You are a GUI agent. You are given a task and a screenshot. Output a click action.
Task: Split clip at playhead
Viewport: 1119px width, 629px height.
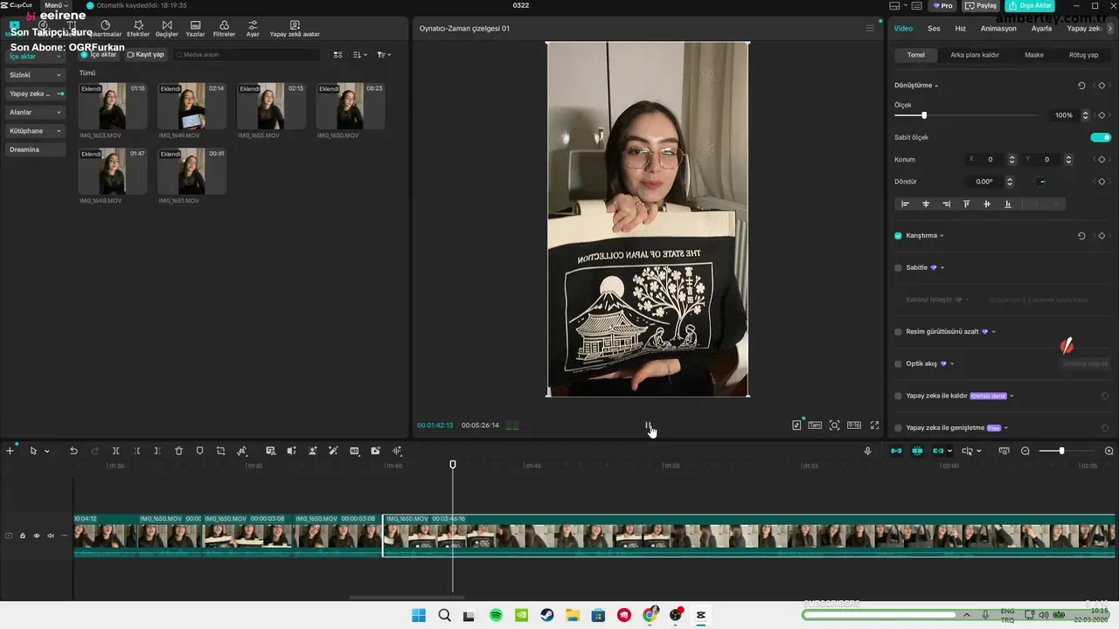point(115,451)
